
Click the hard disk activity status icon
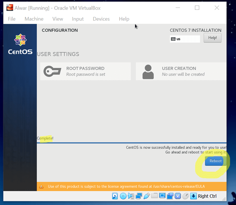coord(115,196)
